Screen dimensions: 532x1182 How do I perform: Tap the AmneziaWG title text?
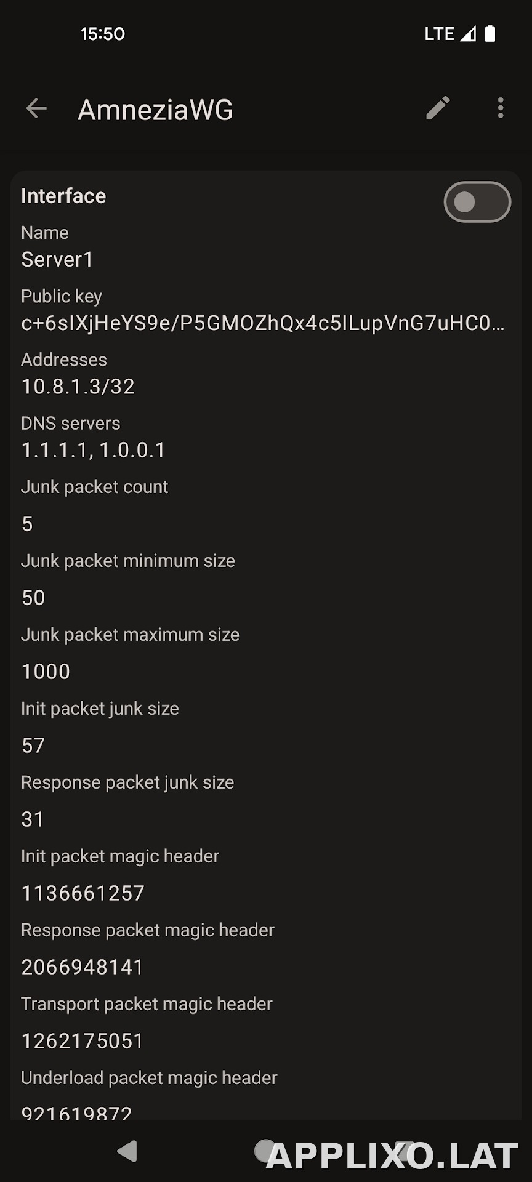coord(155,110)
